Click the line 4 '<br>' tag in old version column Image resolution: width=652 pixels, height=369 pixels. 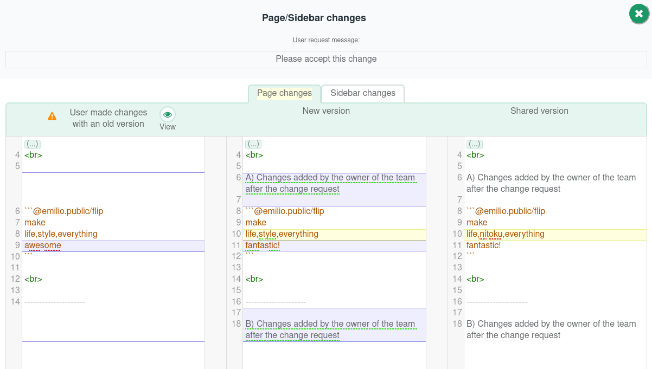coord(33,155)
